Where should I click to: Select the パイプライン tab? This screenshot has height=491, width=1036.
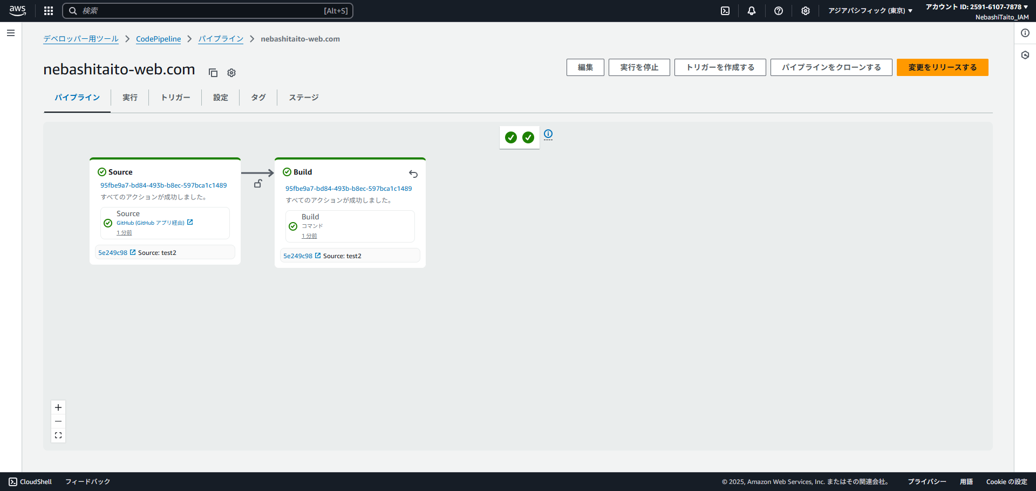coord(77,98)
